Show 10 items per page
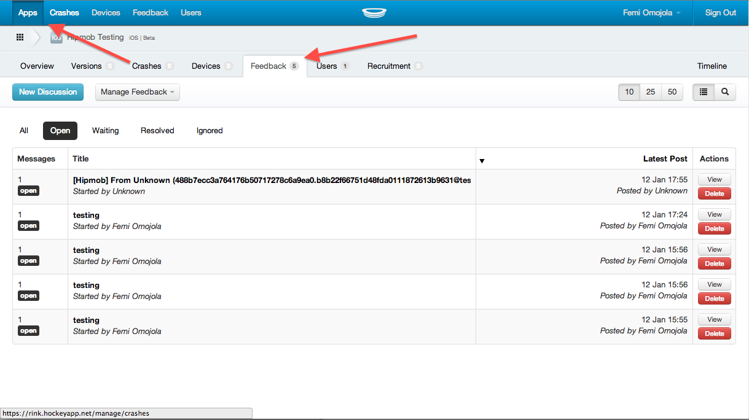Viewport: 749px width, 420px height. click(x=629, y=92)
